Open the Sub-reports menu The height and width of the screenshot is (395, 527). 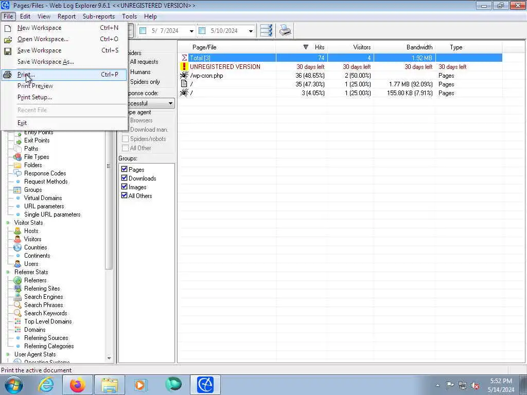coord(98,16)
